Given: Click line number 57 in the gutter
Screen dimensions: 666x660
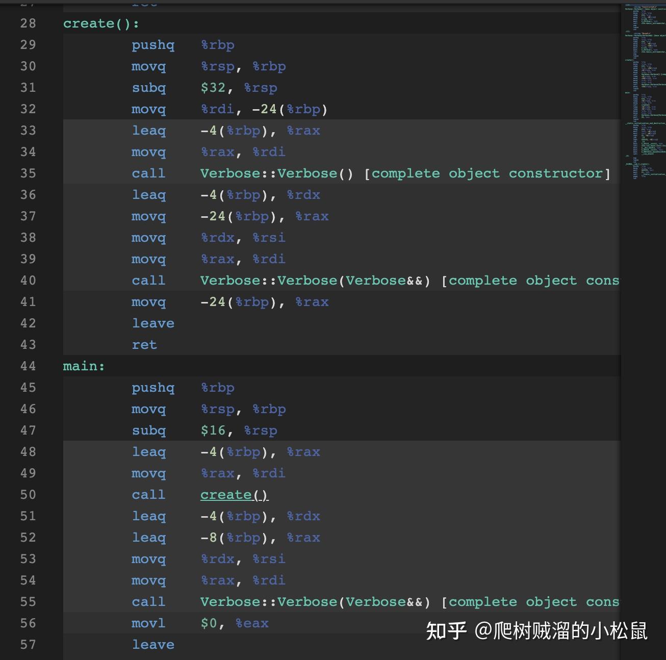Looking at the screenshot, I should [28, 645].
